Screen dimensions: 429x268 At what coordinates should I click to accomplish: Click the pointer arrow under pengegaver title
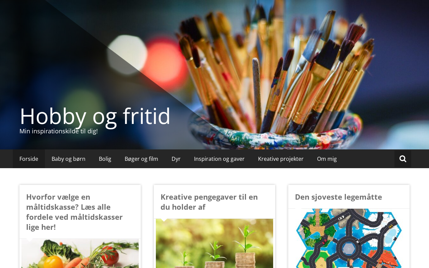pyautogui.click(x=164, y=220)
